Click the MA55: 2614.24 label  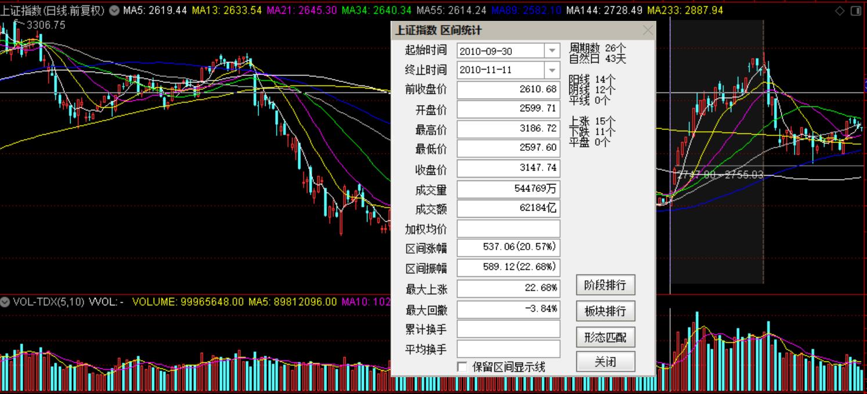click(451, 10)
